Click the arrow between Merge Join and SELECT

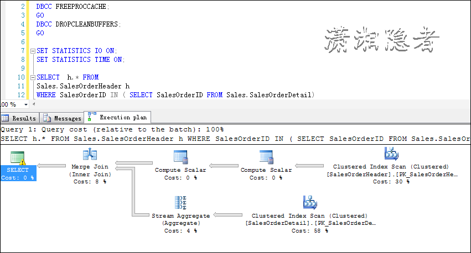click(x=54, y=165)
